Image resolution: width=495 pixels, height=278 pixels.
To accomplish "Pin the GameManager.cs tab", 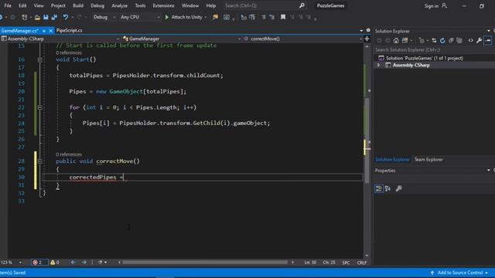I will tap(44, 31).
